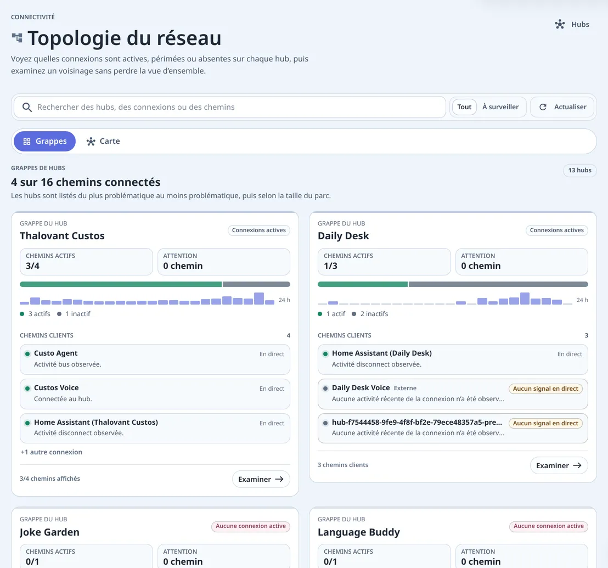Viewport: 608px width, 568px height.
Task: Open the Daily Desk hub title
Action: click(x=343, y=236)
